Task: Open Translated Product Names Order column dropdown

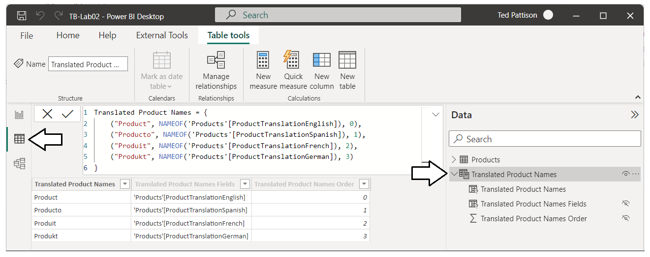Action: coord(364,184)
